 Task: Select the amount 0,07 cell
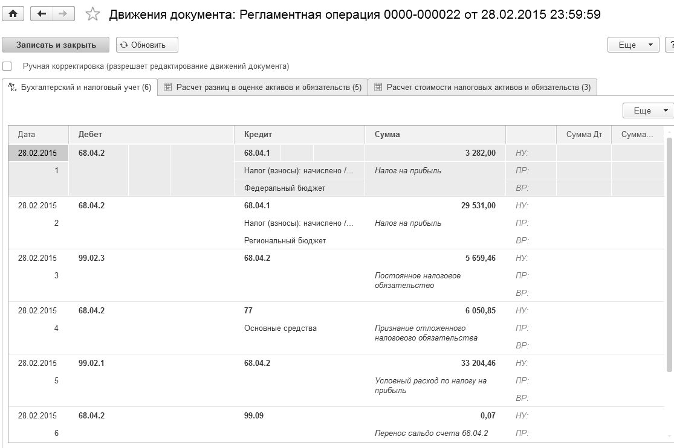[435, 415]
